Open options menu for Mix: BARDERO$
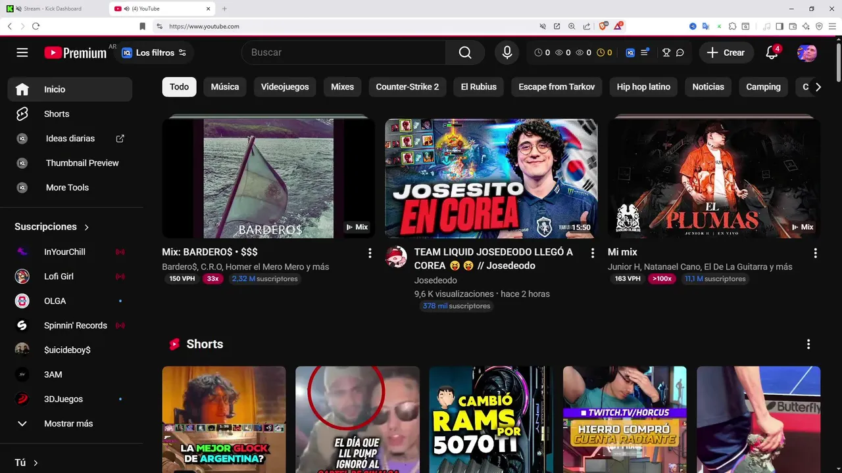 [370, 253]
